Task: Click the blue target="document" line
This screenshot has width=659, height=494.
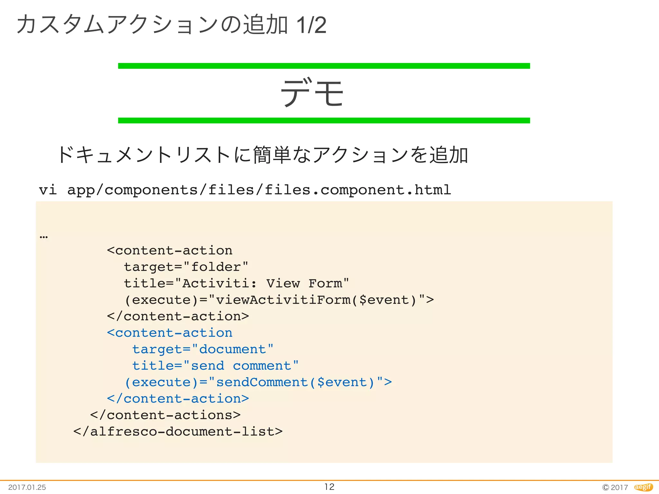Action: point(203,349)
